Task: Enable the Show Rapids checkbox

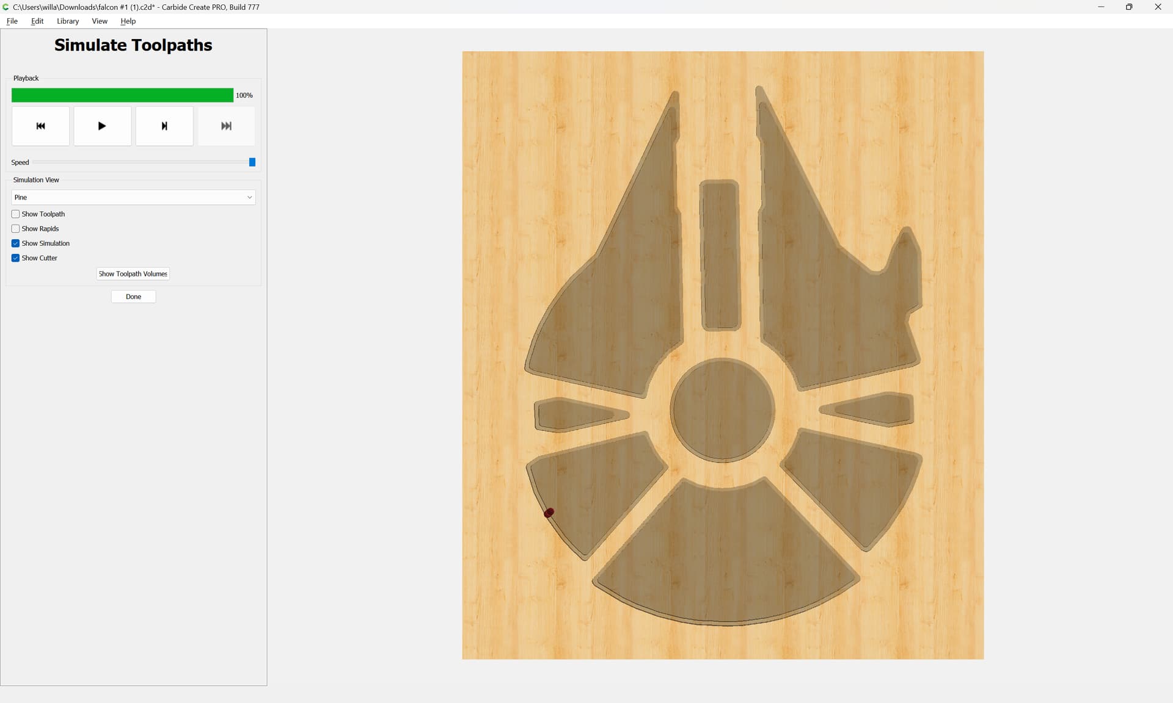Action: 16,229
